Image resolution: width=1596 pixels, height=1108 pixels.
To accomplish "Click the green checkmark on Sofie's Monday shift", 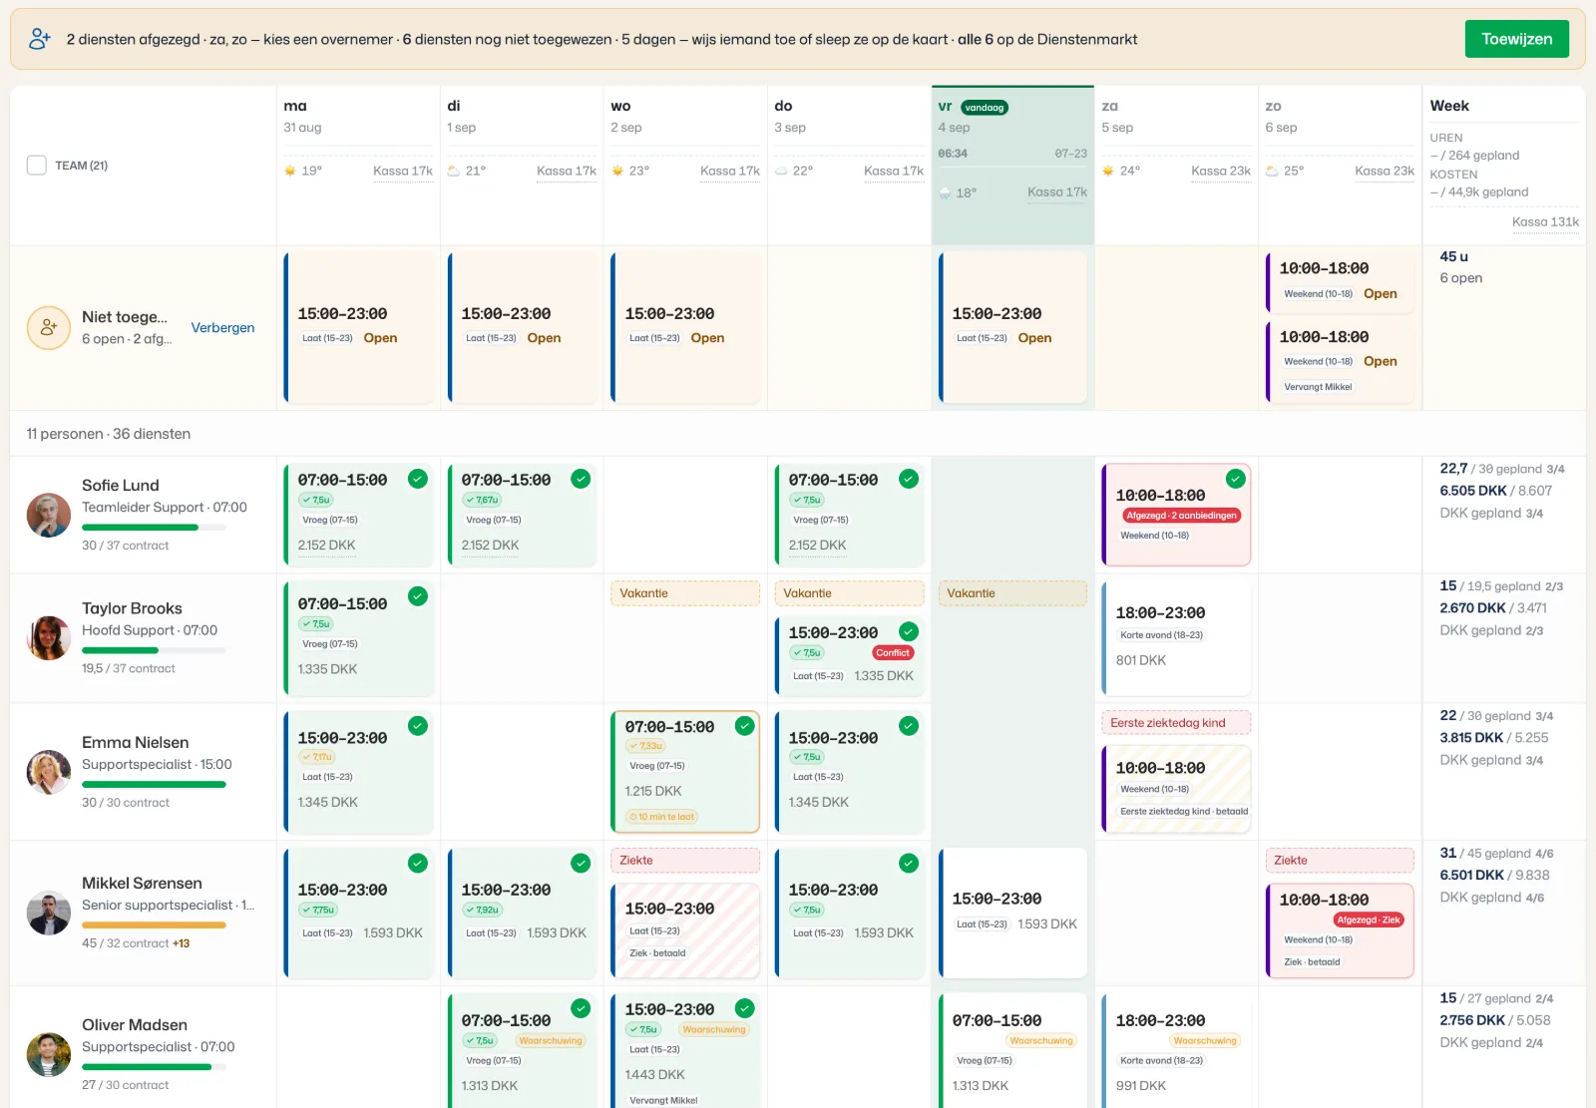I will 418,479.
